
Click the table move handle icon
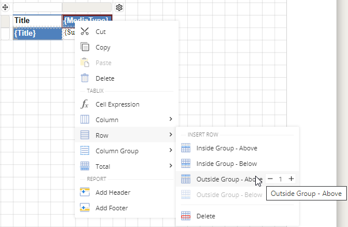[x=5, y=7]
